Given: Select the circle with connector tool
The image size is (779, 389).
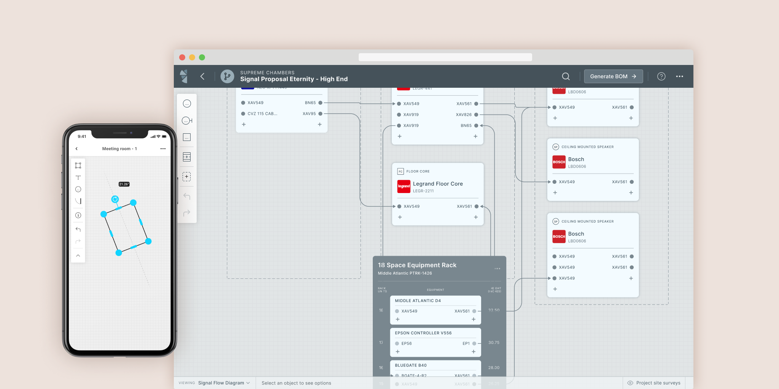Looking at the screenshot, I should pyautogui.click(x=187, y=121).
